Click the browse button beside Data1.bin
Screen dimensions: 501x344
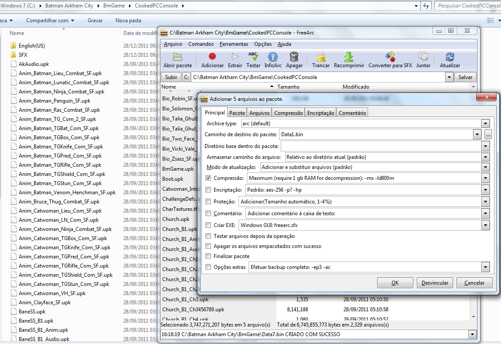pyautogui.click(x=488, y=134)
